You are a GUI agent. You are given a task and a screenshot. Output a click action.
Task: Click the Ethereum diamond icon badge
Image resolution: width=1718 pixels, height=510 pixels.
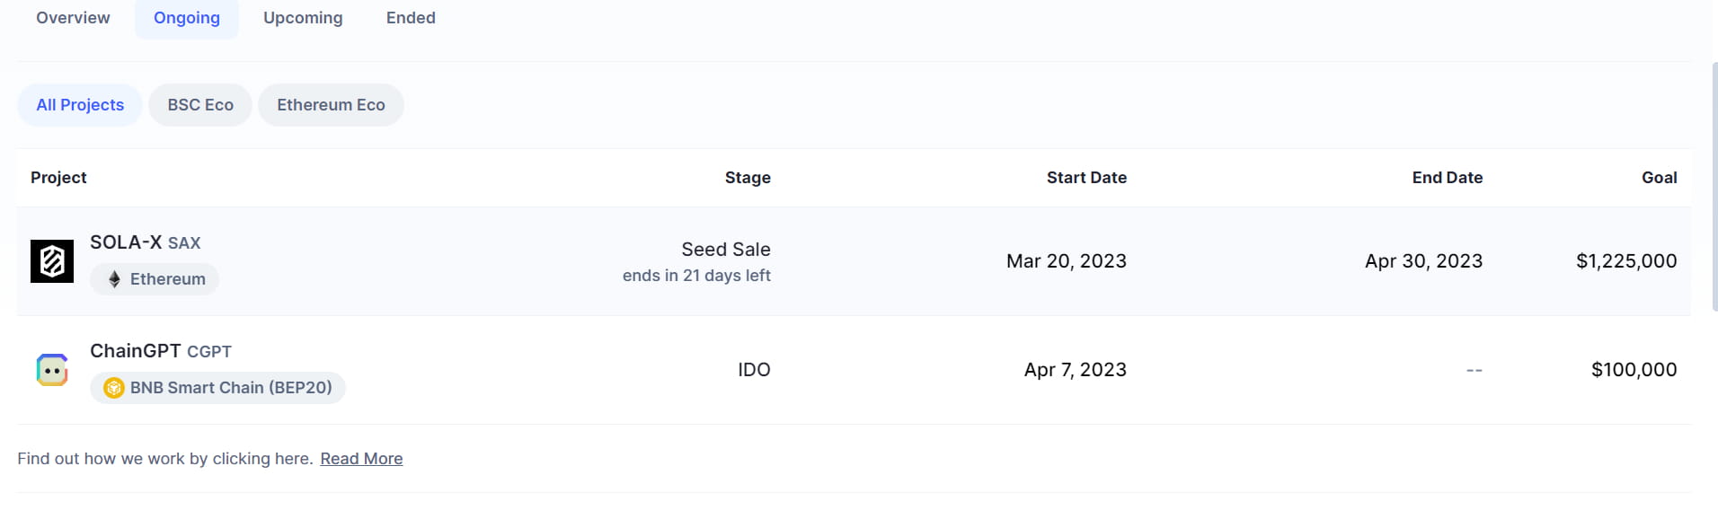click(x=114, y=279)
